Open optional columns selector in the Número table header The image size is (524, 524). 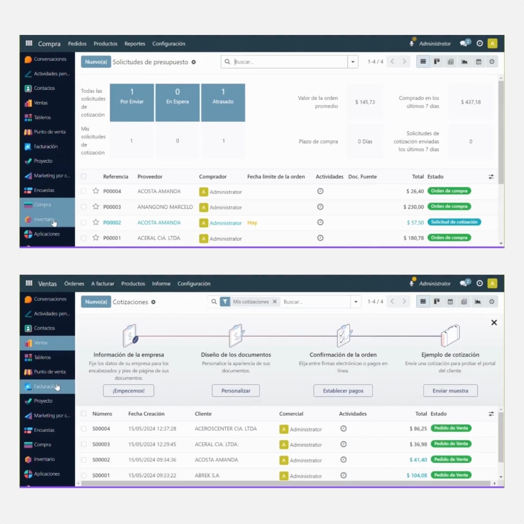coord(491,414)
